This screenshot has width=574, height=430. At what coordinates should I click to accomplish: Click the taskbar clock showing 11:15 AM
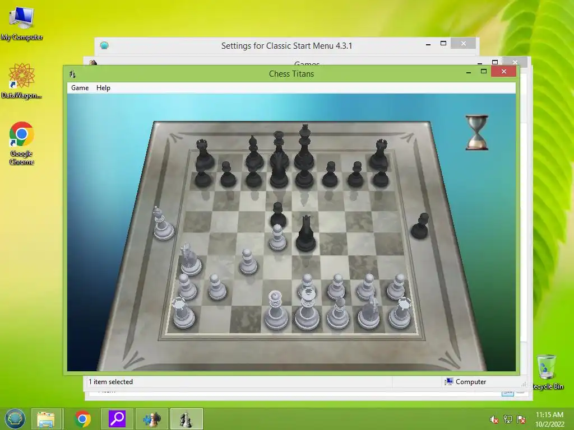[549, 419]
